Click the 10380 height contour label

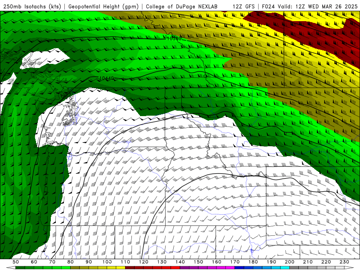[174, 38]
